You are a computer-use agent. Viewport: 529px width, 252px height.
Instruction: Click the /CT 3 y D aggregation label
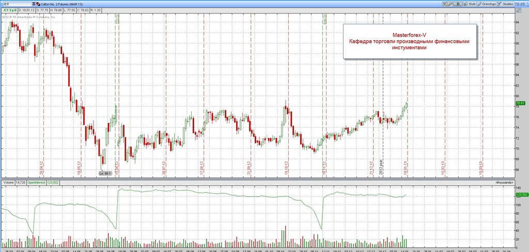(x=9, y=10)
